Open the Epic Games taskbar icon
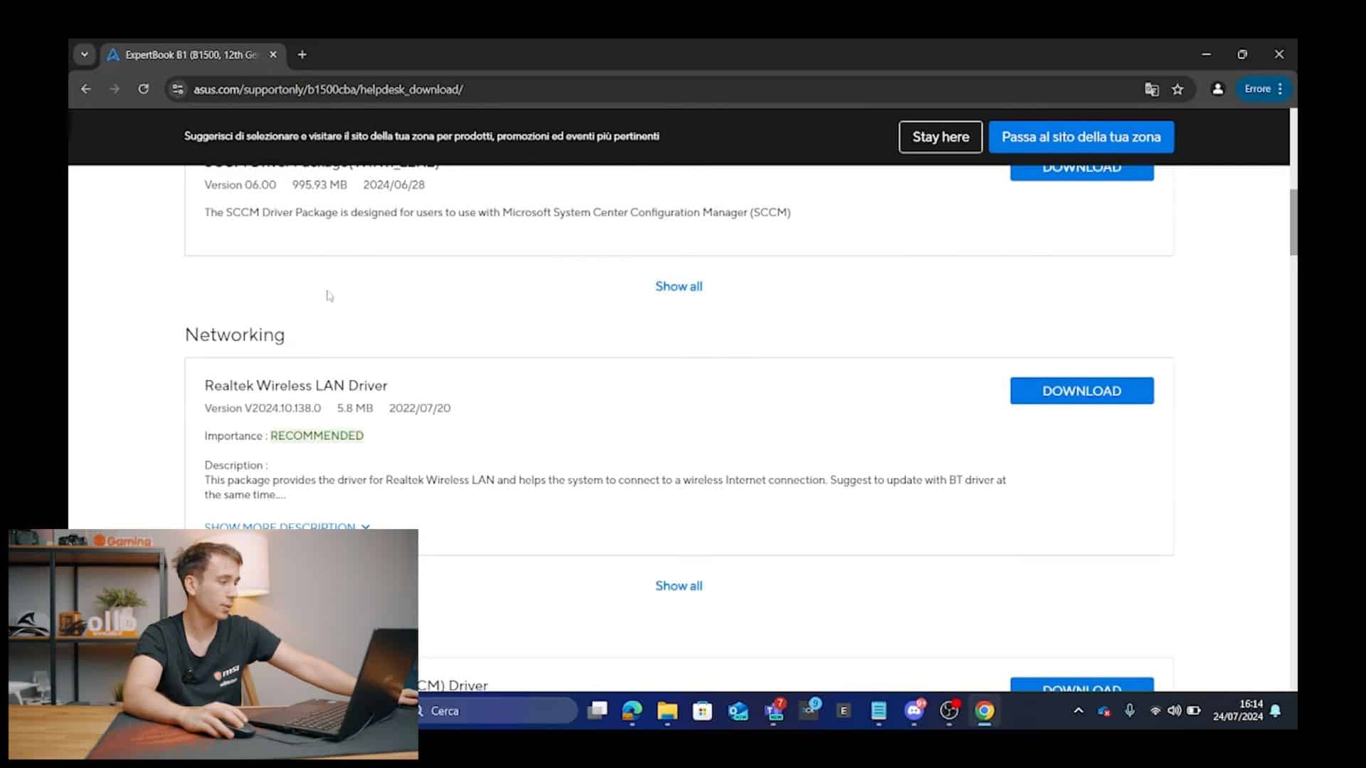Viewport: 1366px width, 768px height. [844, 710]
